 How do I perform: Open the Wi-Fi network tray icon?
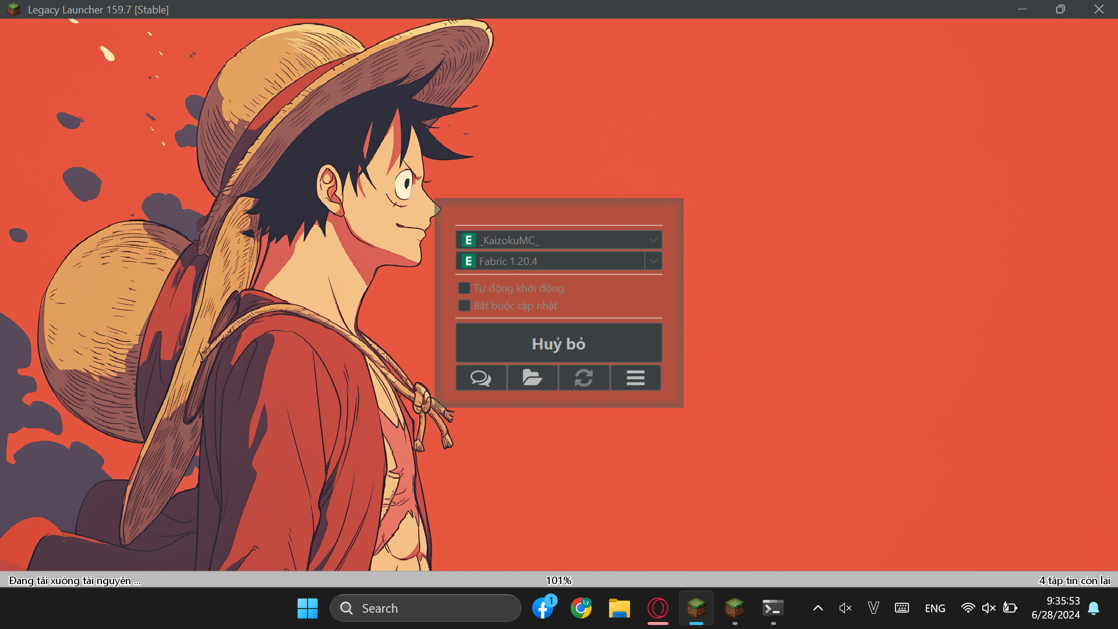click(x=968, y=608)
